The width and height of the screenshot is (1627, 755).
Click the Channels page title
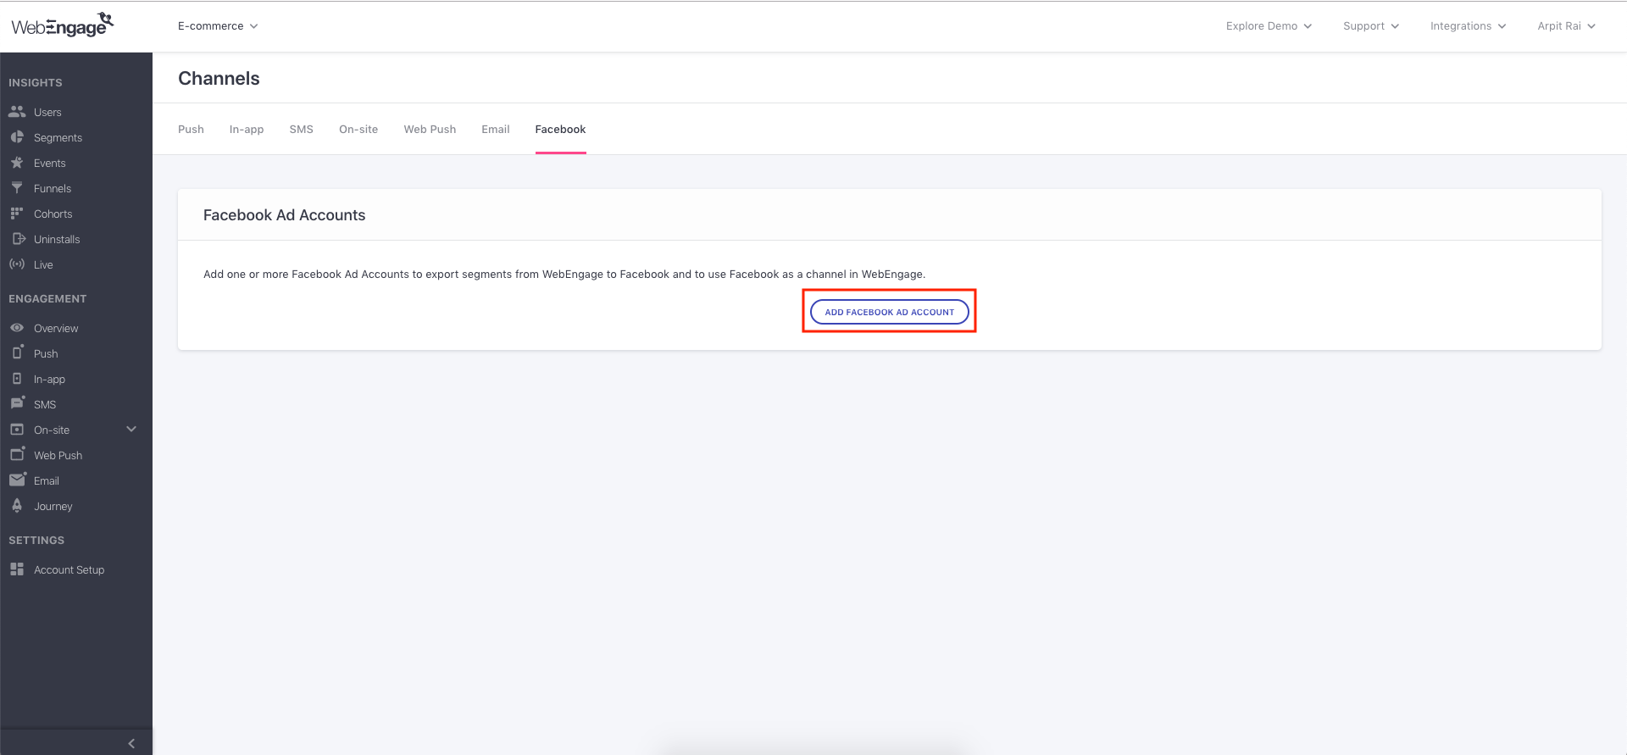219,78
